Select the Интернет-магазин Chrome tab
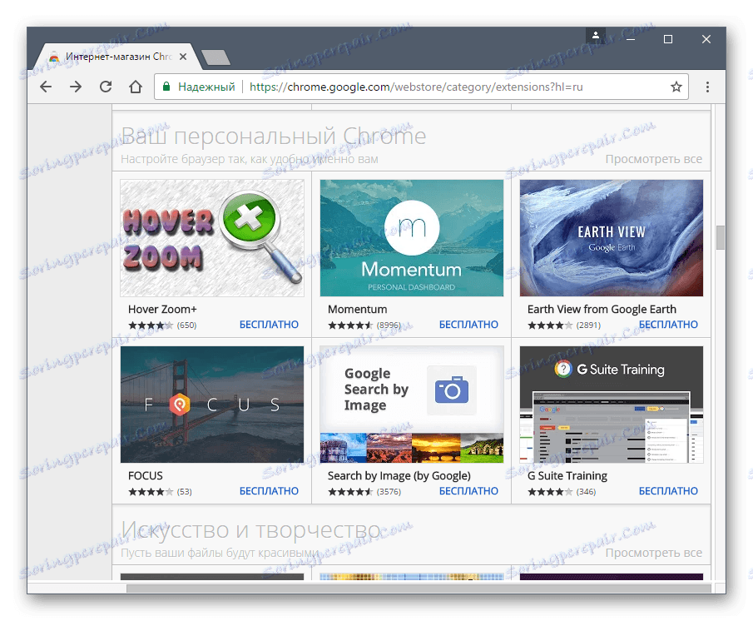This screenshot has width=753, height=621. [x=118, y=57]
